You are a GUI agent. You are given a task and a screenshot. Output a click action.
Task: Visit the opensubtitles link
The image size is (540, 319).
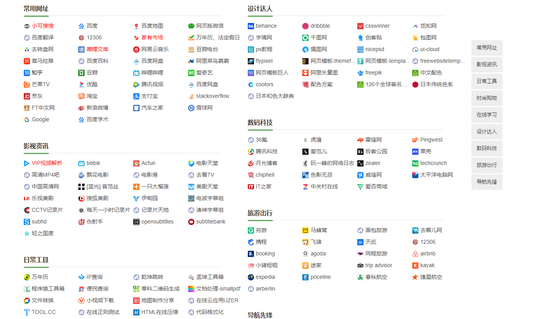click(x=157, y=222)
